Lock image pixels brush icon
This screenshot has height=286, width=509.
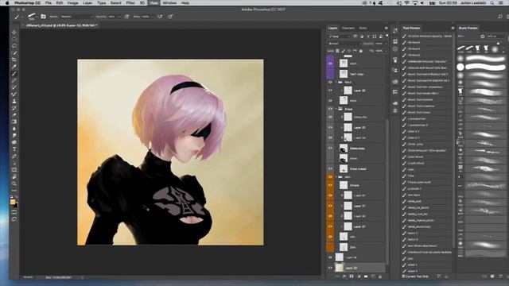click(x=343, y=51)
